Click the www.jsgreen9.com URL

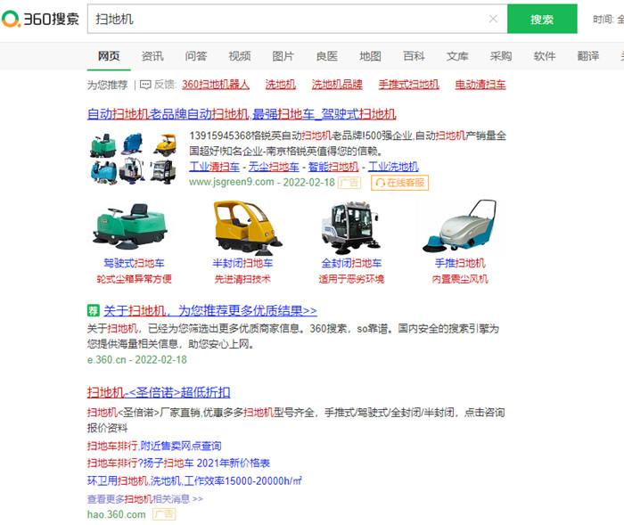(232, 183)
